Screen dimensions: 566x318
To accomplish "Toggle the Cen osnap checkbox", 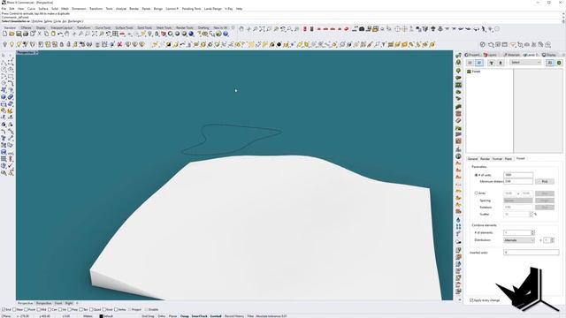I will (x=50, y=310).
